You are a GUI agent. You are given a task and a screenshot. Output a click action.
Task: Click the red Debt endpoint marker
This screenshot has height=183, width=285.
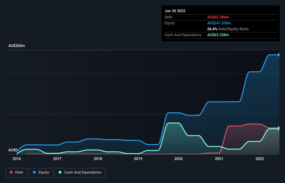coord(279,127)
